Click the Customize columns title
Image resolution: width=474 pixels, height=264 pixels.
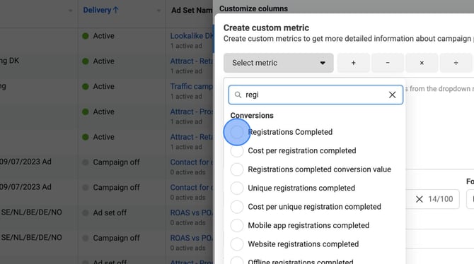tap(254, 8)
